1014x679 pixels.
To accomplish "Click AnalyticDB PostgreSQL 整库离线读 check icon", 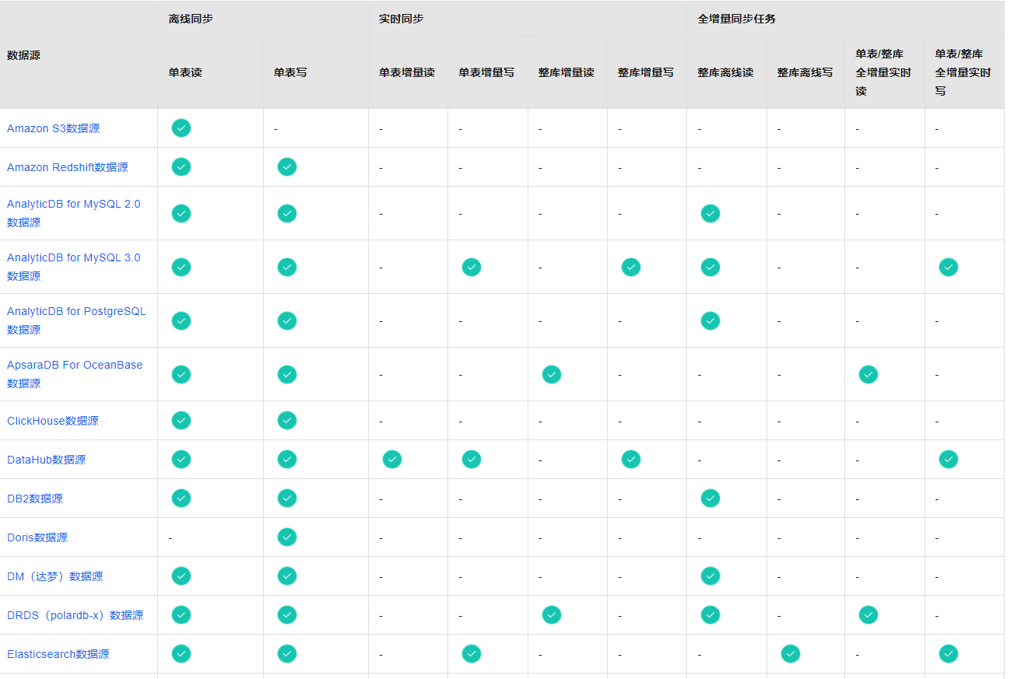I will (x=711, y=320).
